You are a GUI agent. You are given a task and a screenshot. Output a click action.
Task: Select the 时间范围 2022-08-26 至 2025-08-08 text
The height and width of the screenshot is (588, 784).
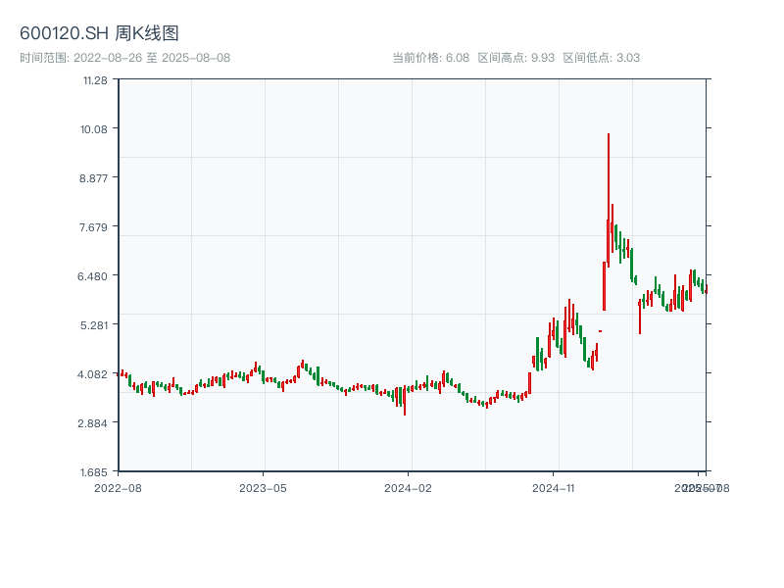coord(125,58)
